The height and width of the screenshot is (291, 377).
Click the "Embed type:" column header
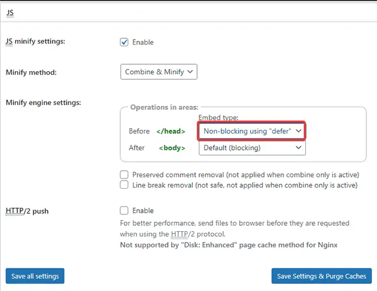tap(219, 117)
